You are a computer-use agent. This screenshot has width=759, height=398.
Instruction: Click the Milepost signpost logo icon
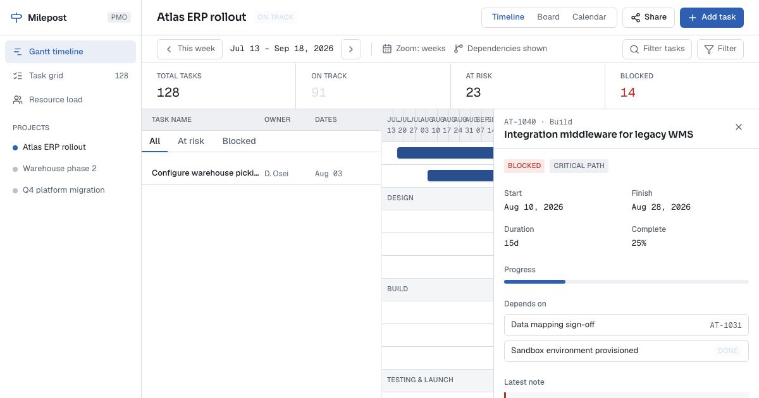(x=16, y=18)
